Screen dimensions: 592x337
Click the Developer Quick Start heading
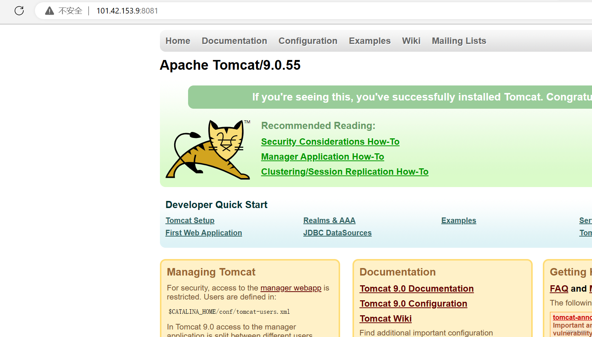pyautogui.click(x=217, y=205)
